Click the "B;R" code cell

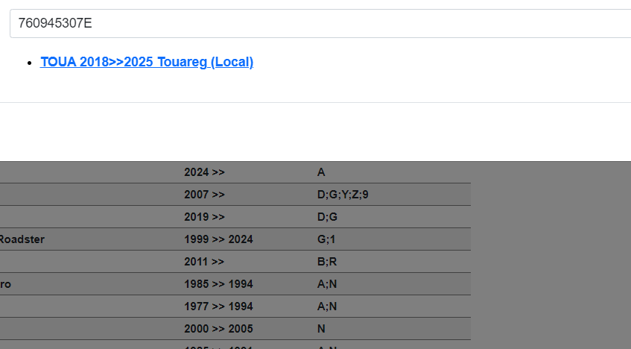(327, 262)
